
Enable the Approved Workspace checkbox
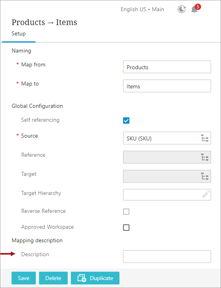pyautogui.click(x=126, y=228)
